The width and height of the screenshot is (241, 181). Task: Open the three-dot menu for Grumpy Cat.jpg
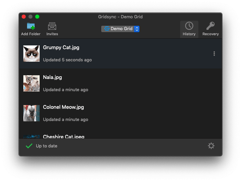point(214,54)
